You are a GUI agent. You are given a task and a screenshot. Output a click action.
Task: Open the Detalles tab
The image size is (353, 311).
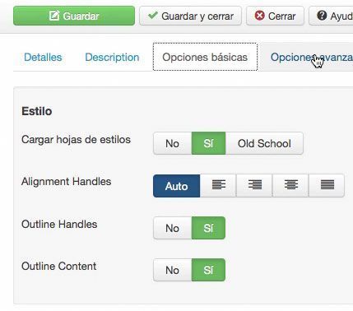(x=43, y=57)
